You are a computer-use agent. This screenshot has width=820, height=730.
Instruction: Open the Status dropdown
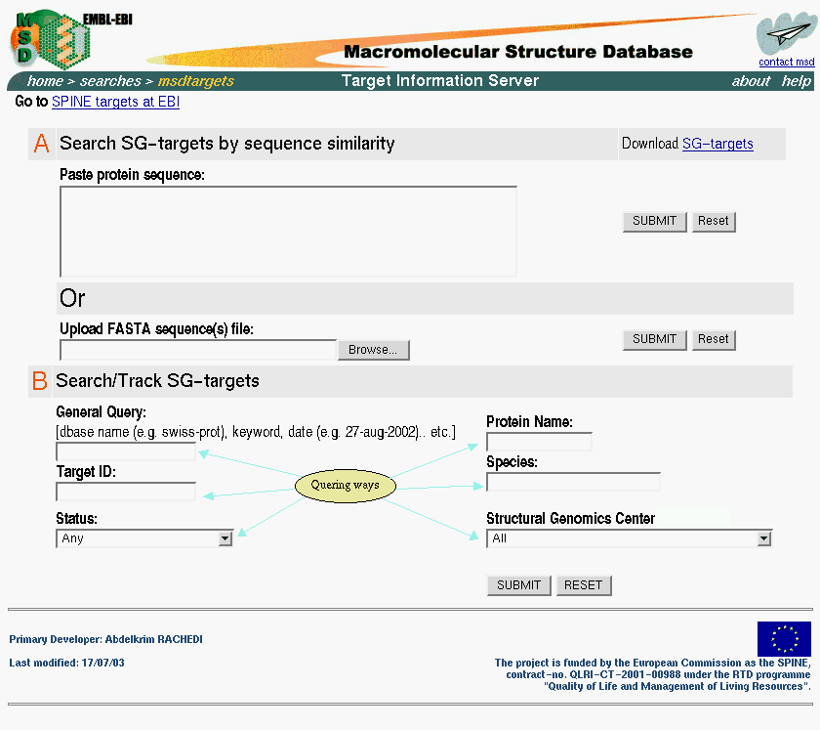click(144, 538)
